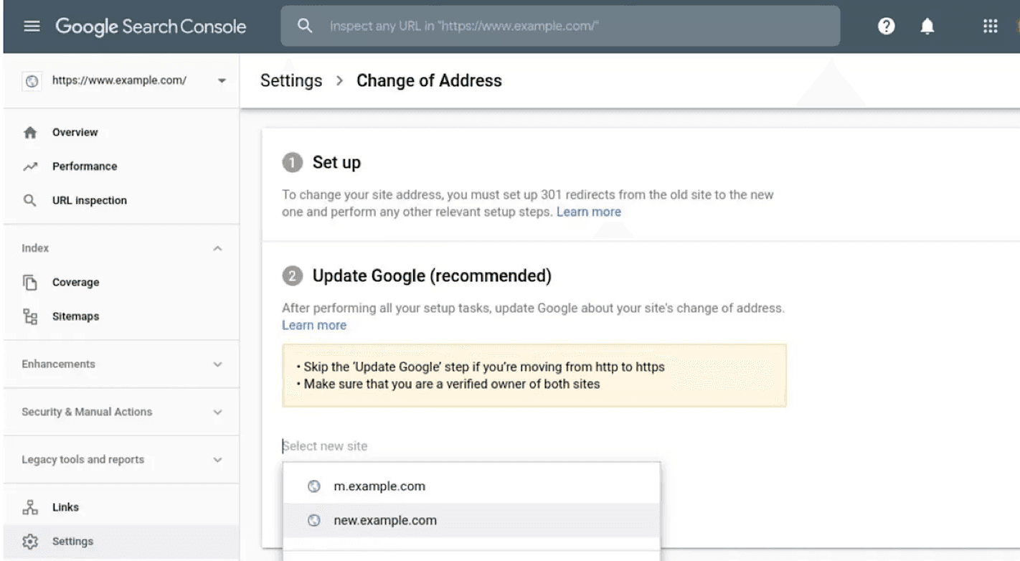
Task: Click the search magnifier icon in URL bar
Action: 305,26
